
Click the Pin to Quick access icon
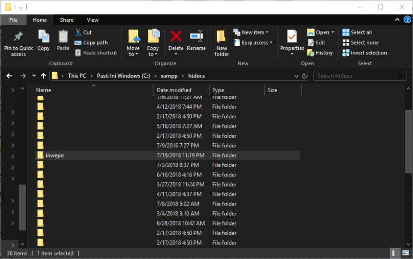tap(18, 37)
